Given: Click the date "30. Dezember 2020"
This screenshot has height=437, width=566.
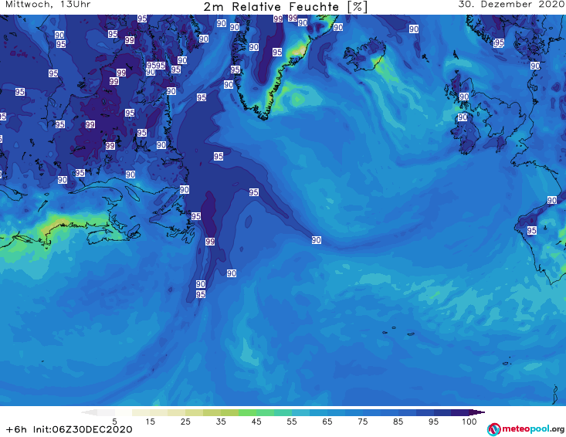Looking at the screenshot, I should click(x=511, y=5).
